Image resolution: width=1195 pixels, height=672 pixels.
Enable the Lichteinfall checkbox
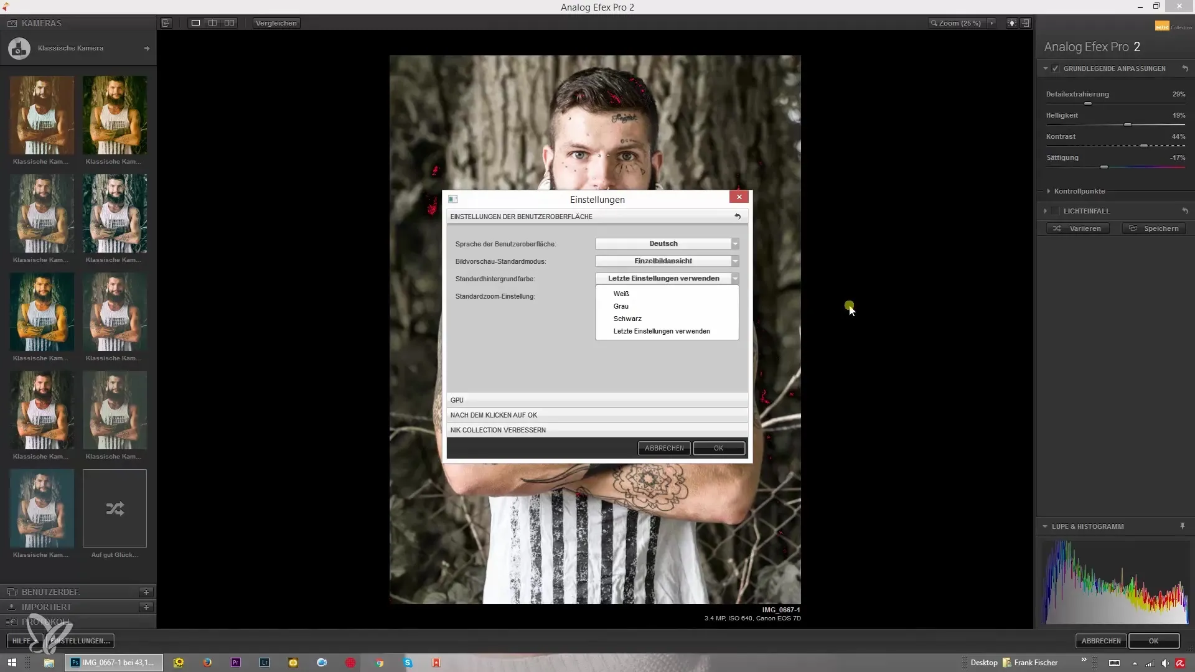(x=1056, y=211)
